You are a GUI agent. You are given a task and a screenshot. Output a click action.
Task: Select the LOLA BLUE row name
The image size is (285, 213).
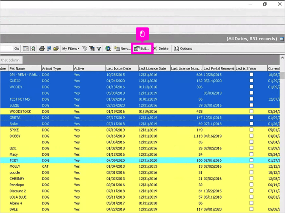pos(18,197)
